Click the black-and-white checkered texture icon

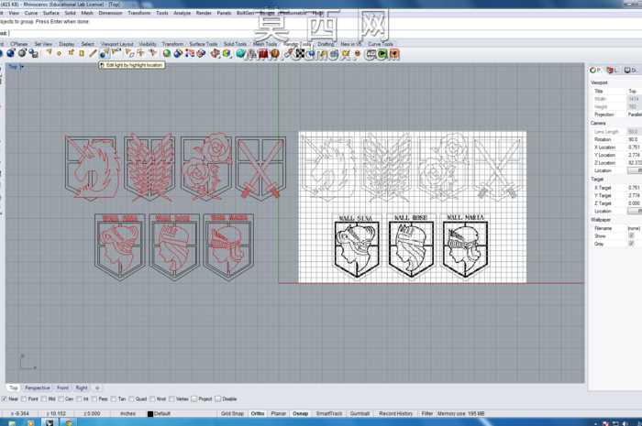300,53
